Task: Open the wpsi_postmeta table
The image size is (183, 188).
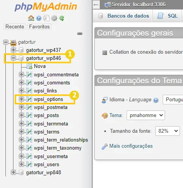Action: (51, 107)
